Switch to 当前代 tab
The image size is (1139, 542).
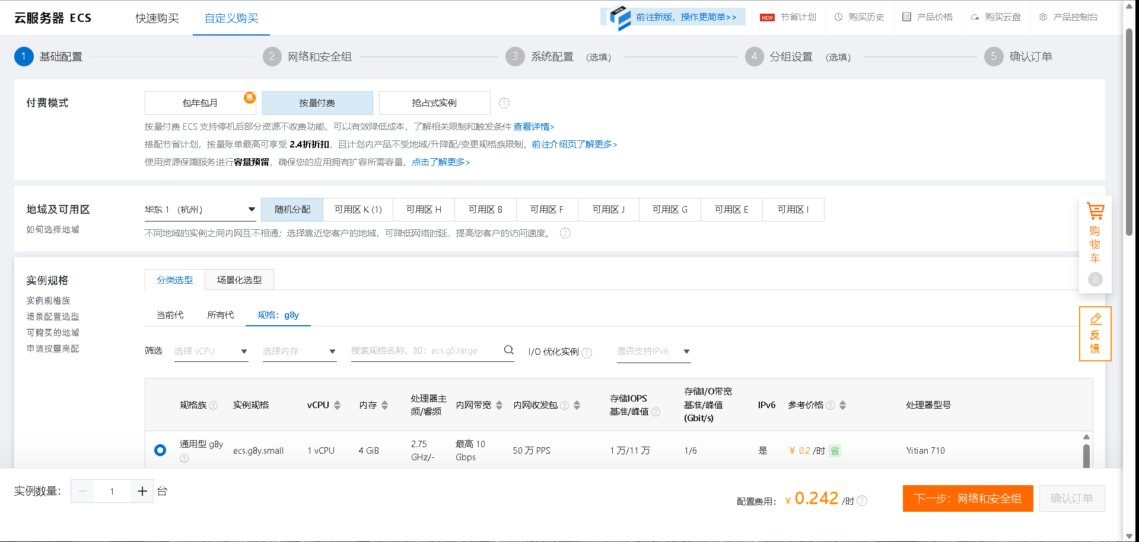[x=170, y=315]
